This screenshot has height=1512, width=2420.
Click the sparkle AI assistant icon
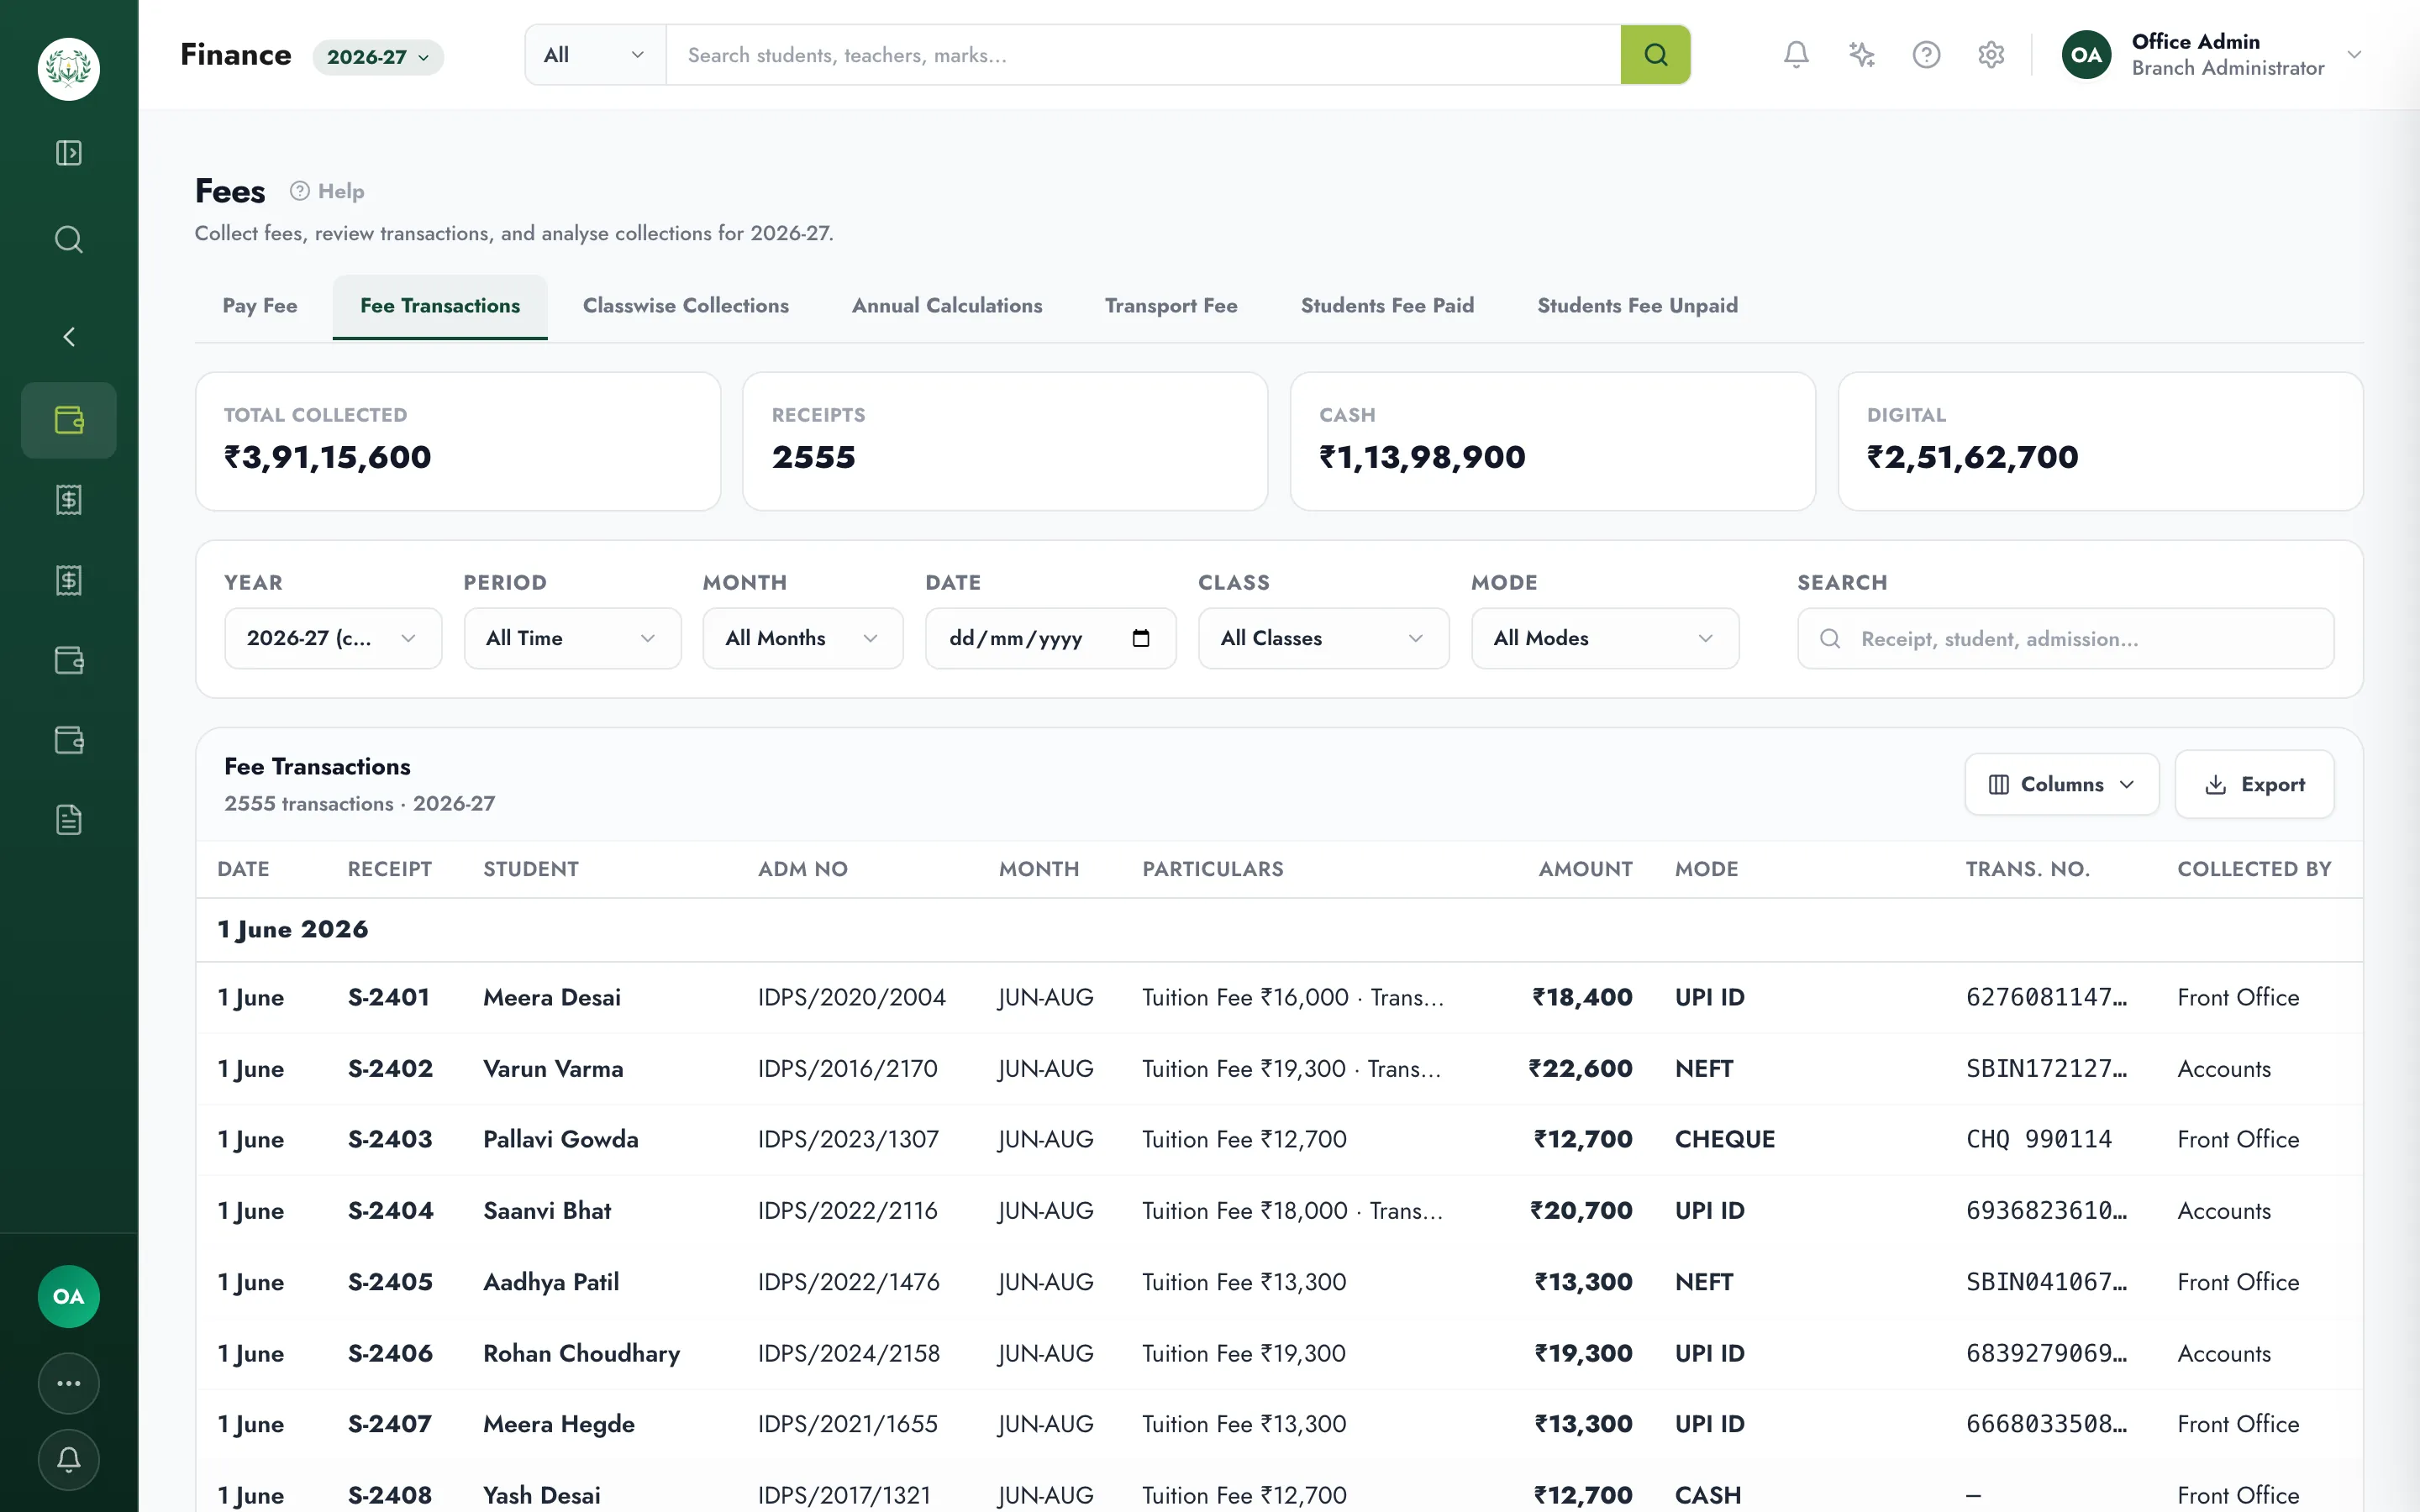pyautogui.click(x=1861, y=55)
